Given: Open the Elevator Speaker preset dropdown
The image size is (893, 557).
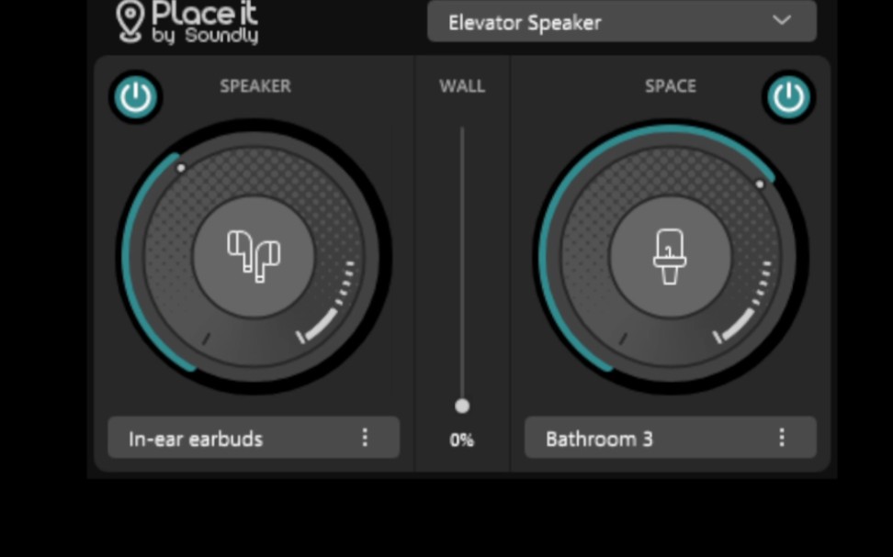Looking at the screenshot, I should coord(622,22).
